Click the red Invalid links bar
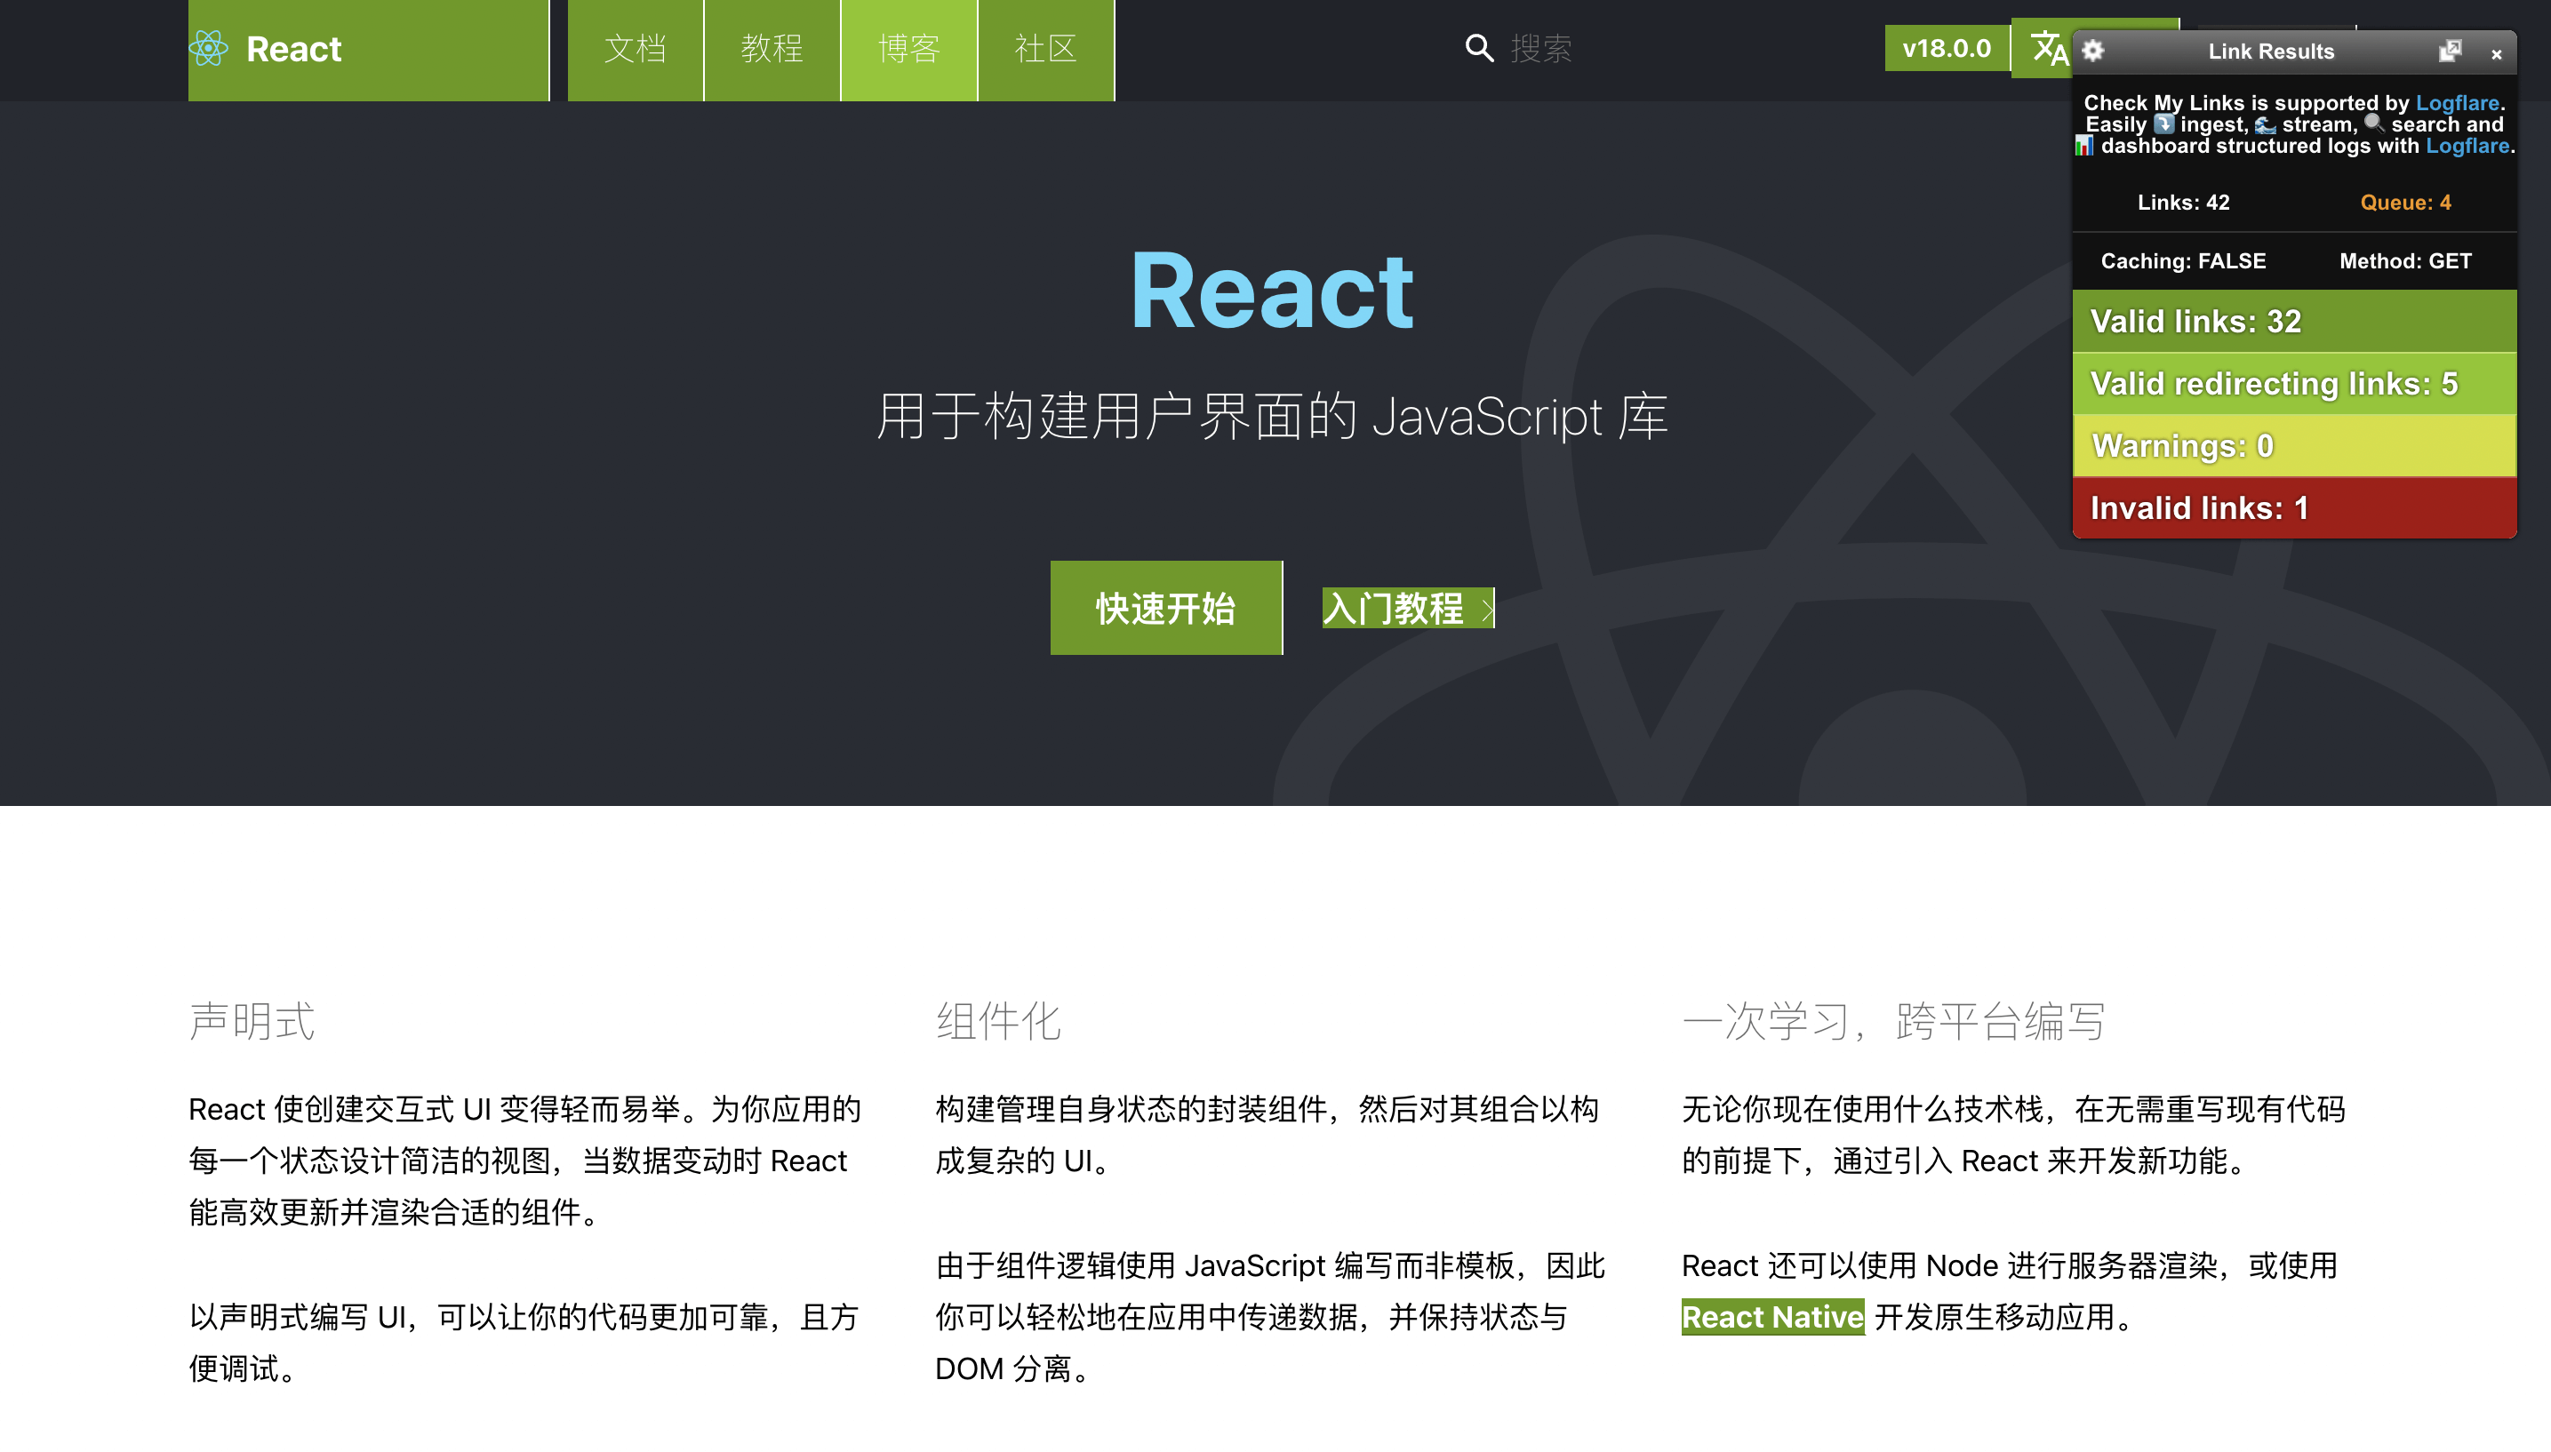 click(2294, 507)
